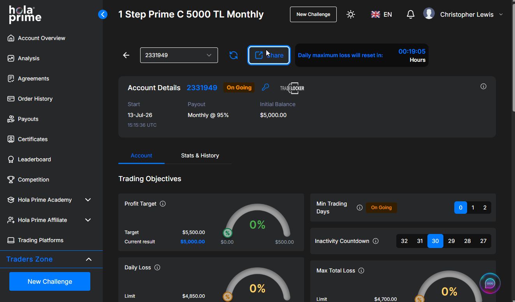Go back using the left arrow
This screenshot has width=515, height=302.
[x=126, y=55]
